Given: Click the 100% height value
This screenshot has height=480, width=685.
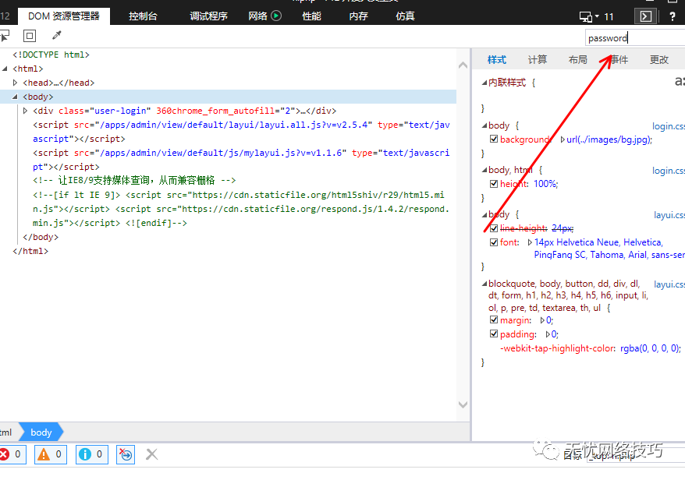Looking at the screenshot, I should click(545, 184).
